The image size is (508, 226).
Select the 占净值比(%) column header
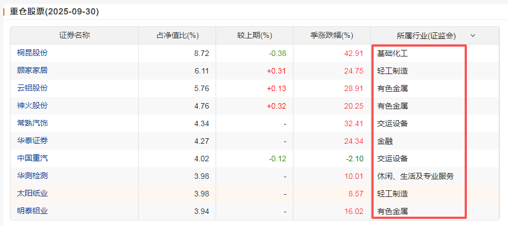tap(178, 36)
